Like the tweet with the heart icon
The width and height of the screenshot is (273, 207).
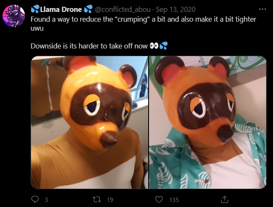point(159,199)
